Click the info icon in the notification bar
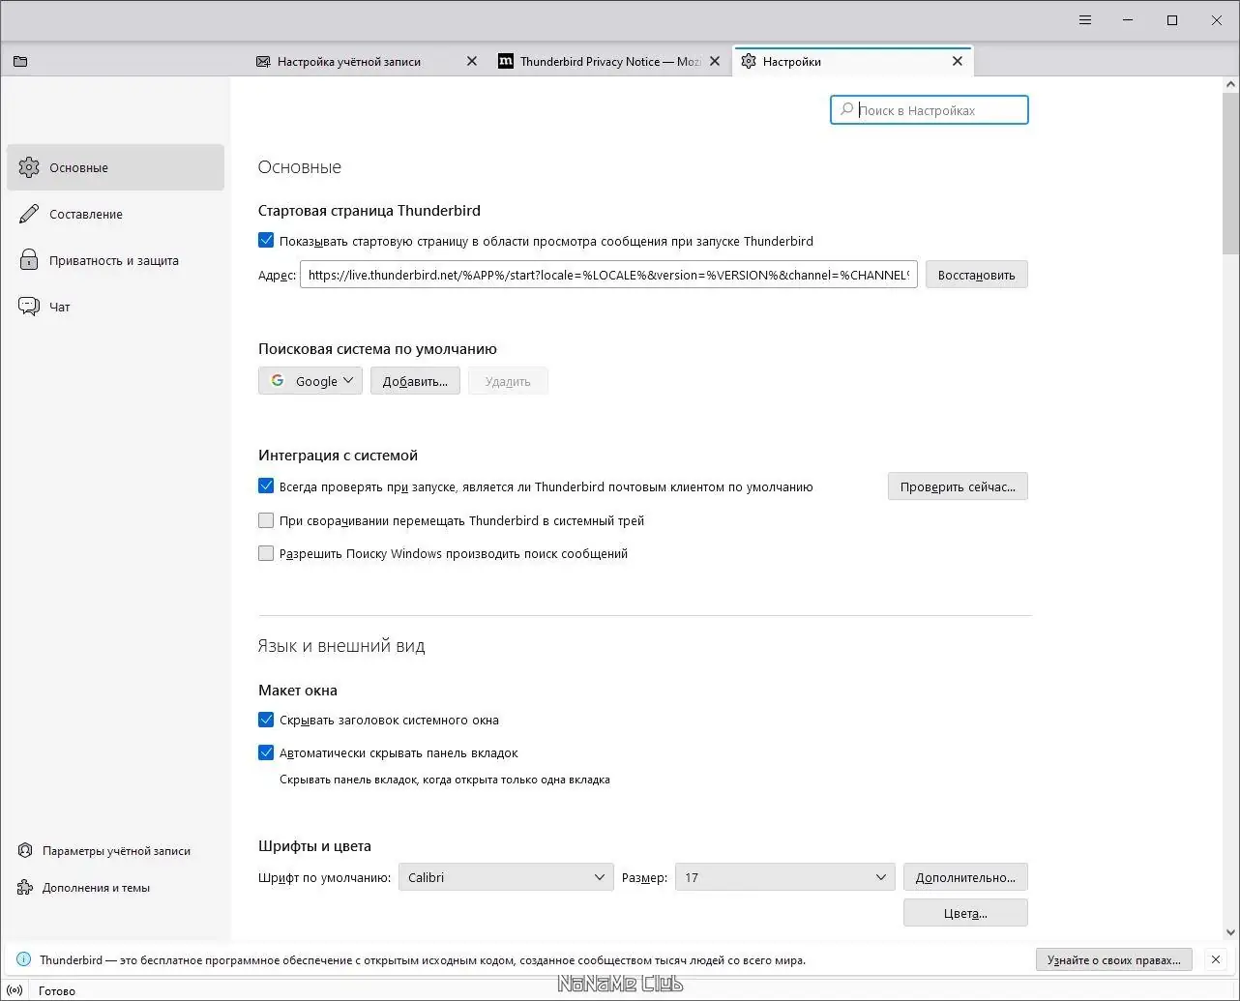 click(23, 960)
